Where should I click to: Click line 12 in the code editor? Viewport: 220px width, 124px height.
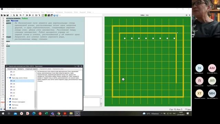[x=45, y=44]
